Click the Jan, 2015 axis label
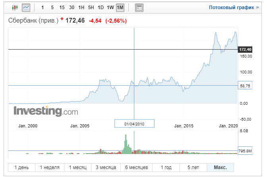The width and height of the screenshot is (267, 177). tap(184, 126)
